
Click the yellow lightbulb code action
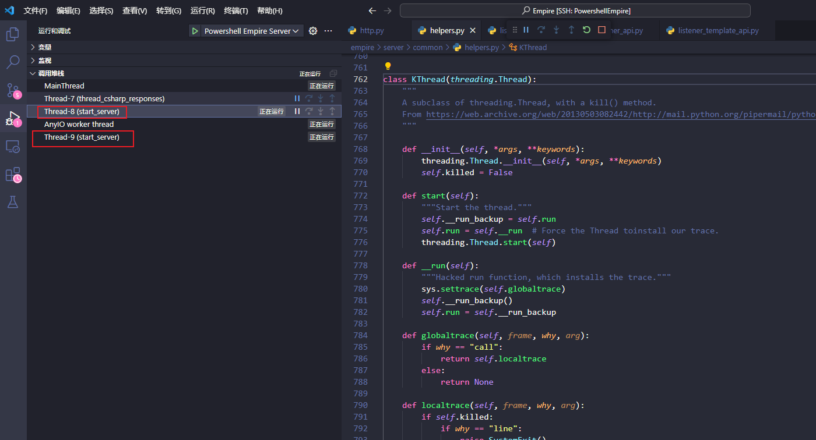click(388, 66)
